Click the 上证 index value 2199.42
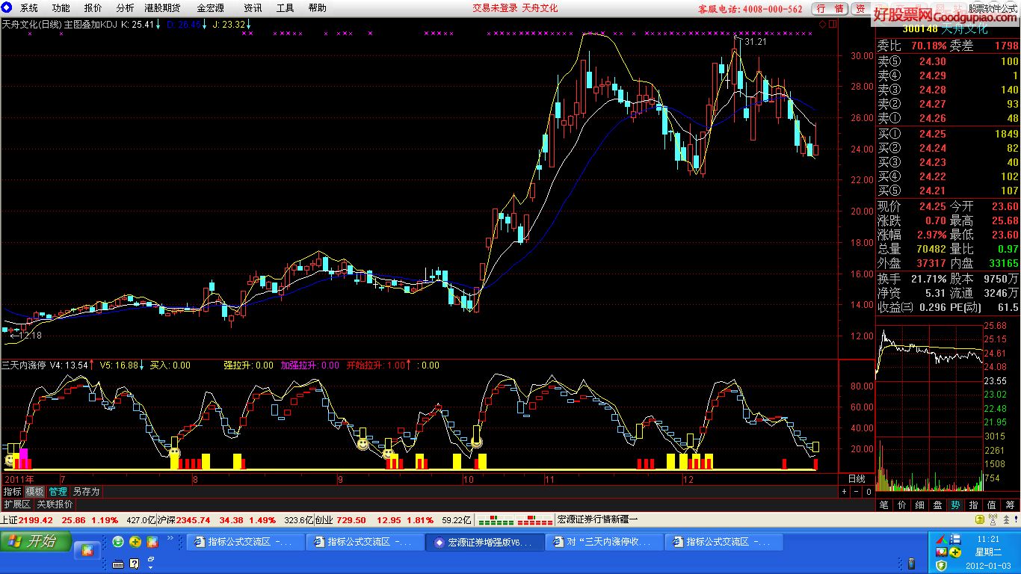 36,519
